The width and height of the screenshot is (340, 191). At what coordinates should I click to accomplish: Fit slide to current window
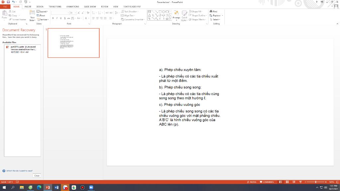coord(337,182)
